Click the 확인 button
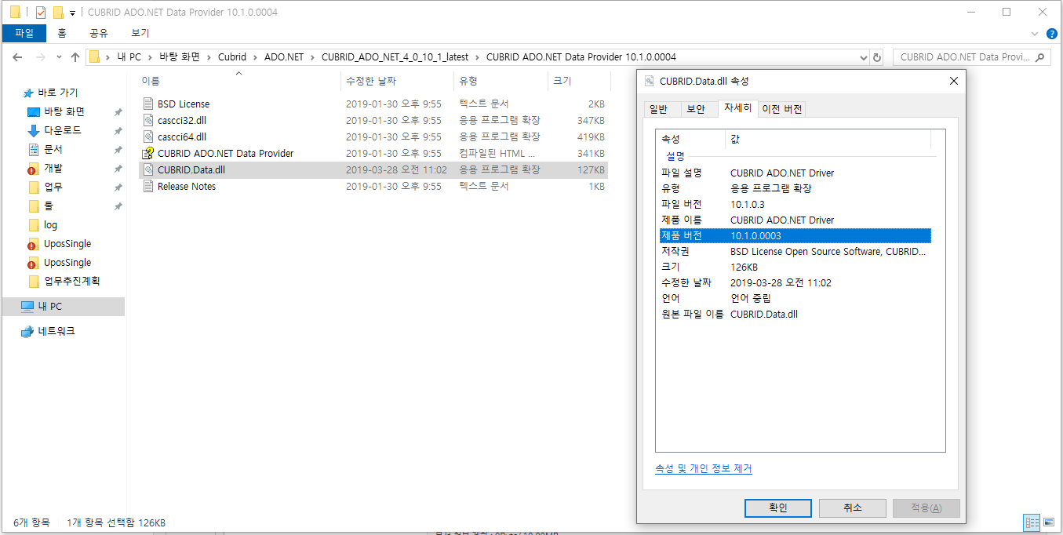The image size is (1063, 535). click(777, 508)
